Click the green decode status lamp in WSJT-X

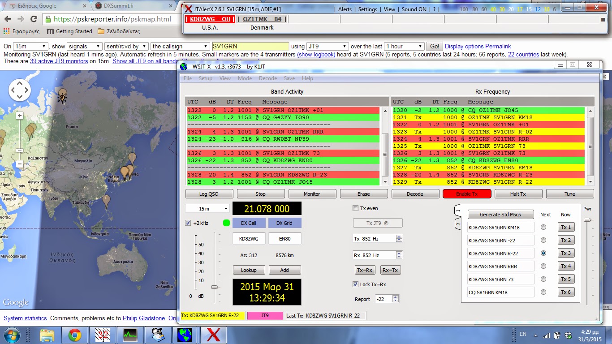(226, 223)
